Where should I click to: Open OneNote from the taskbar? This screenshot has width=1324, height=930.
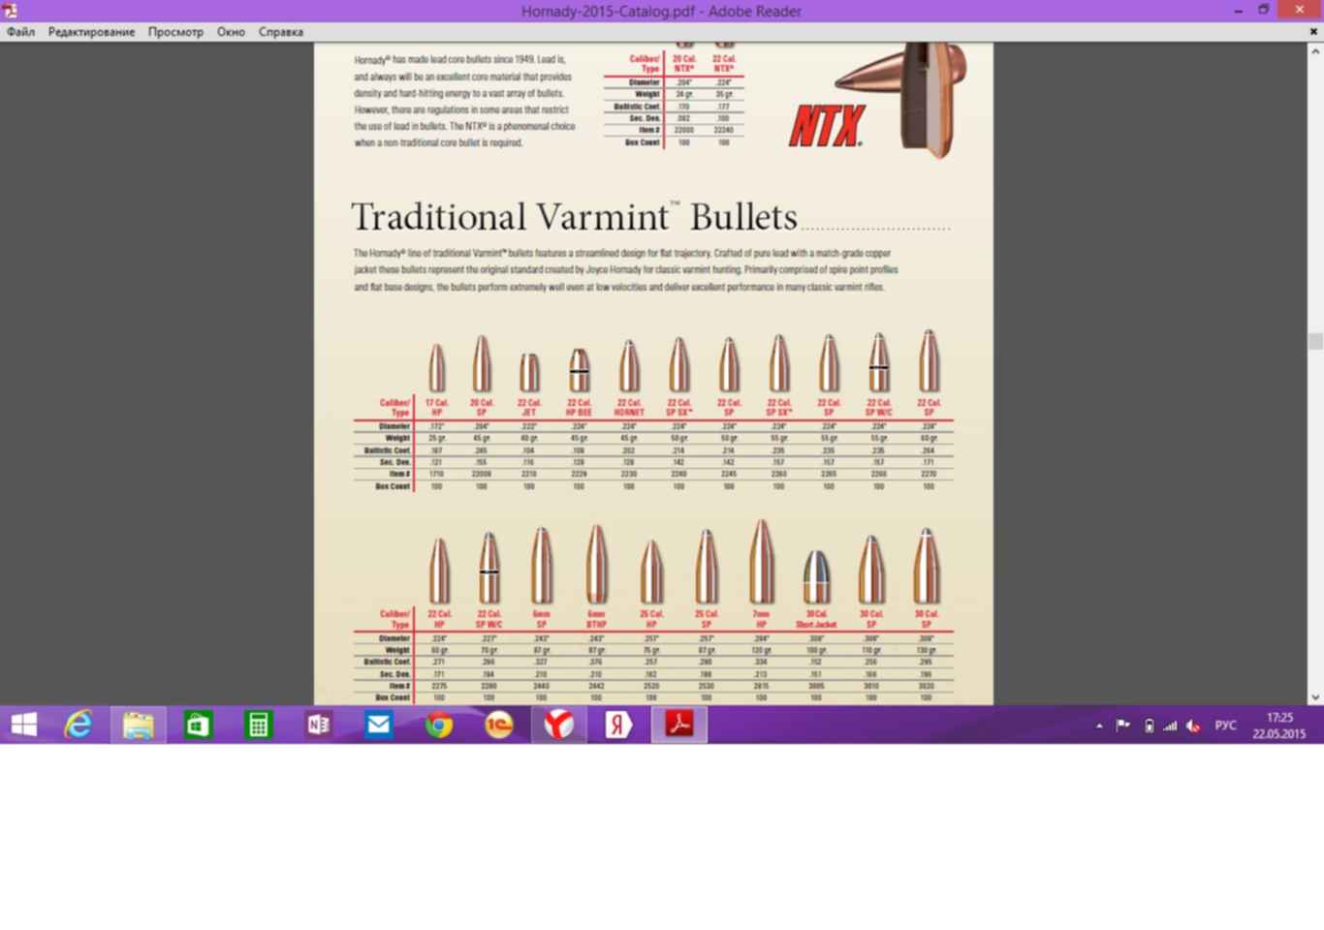[x=318, y=725]
